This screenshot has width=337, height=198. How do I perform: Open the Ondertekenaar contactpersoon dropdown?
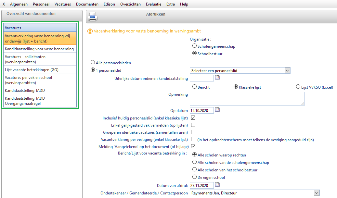pos(317,193)
